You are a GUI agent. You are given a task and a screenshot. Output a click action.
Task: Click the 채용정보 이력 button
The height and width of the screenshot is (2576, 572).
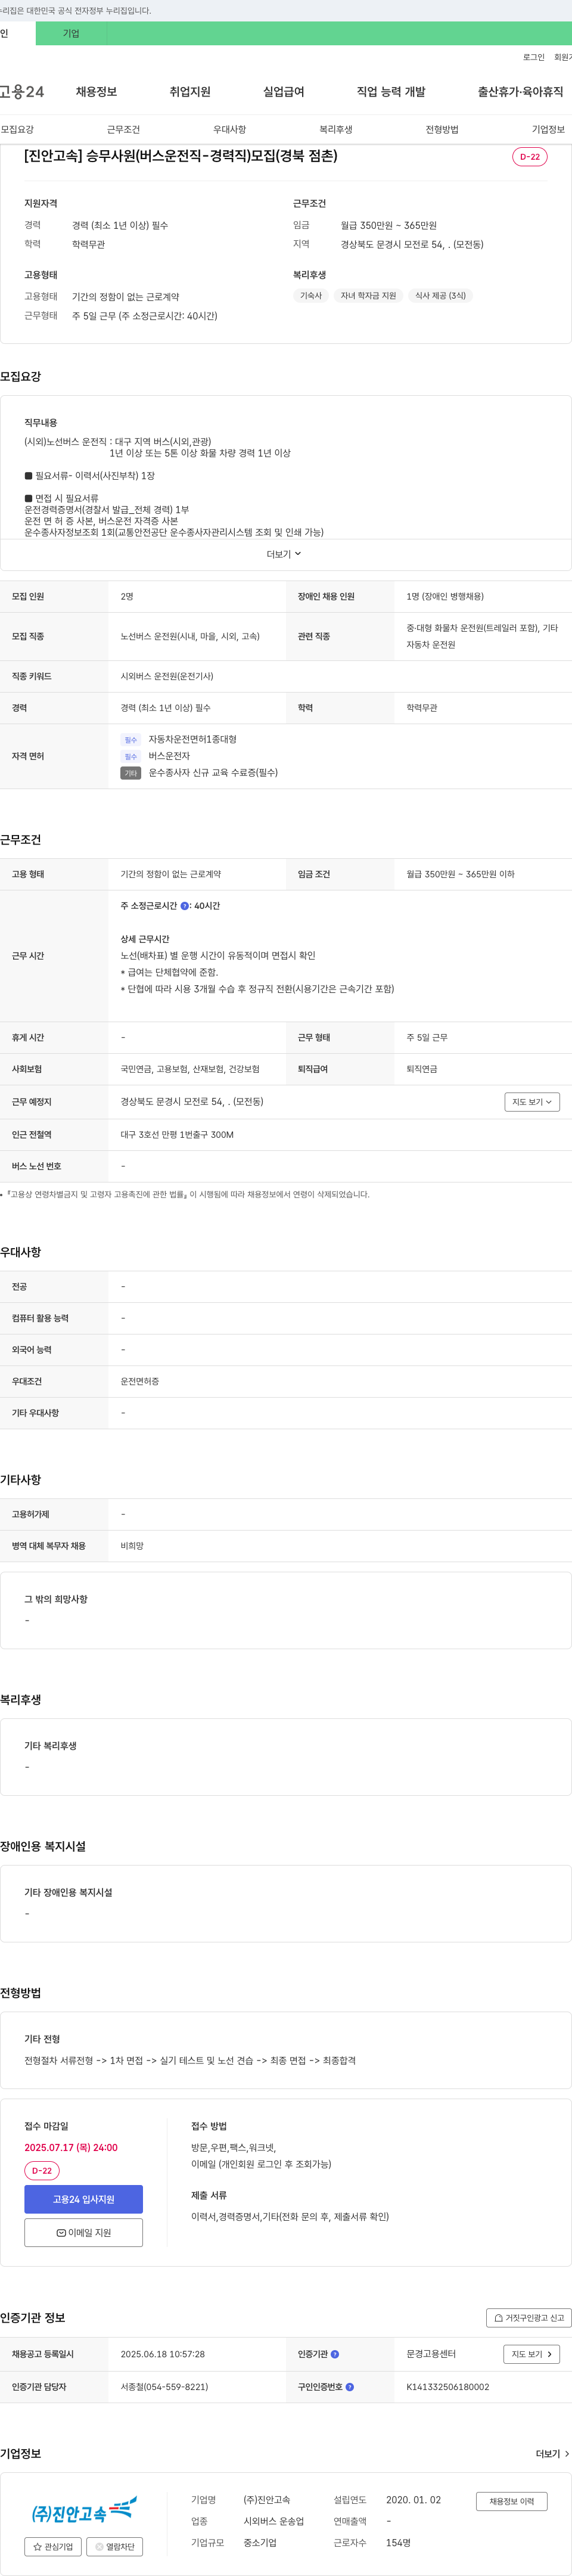tap(511, 2501)
